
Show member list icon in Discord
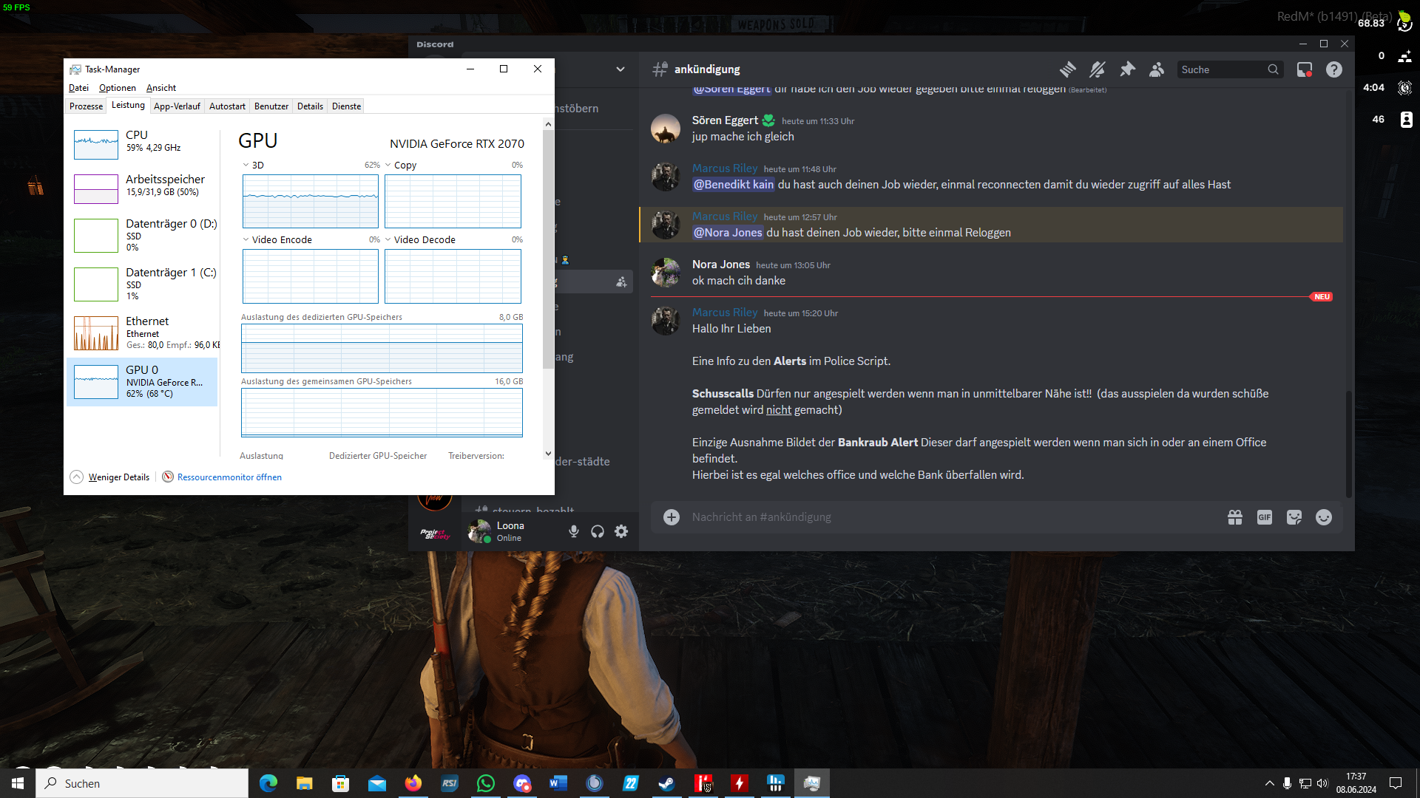pos(1157,69)
